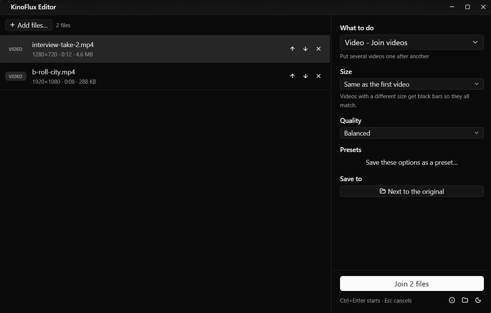Click Save these options as a preset
491x313 pixels.
[412, 162]
